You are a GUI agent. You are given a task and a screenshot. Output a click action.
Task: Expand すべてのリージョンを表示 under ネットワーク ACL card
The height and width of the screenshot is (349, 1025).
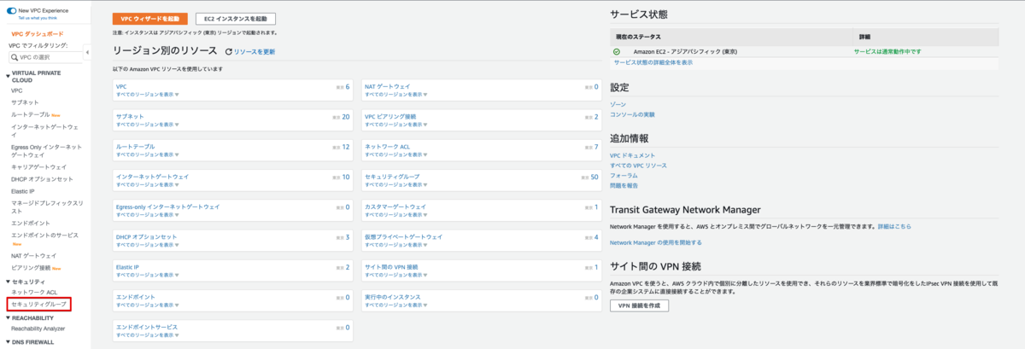point(396,154)
